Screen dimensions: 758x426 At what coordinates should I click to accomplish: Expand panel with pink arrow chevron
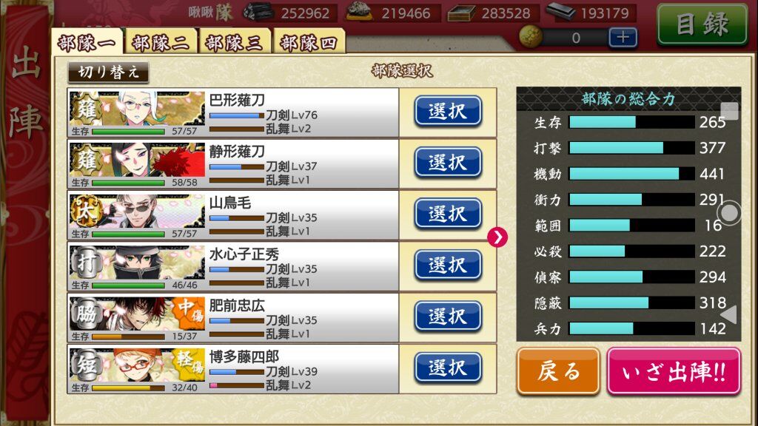point(497,237)
